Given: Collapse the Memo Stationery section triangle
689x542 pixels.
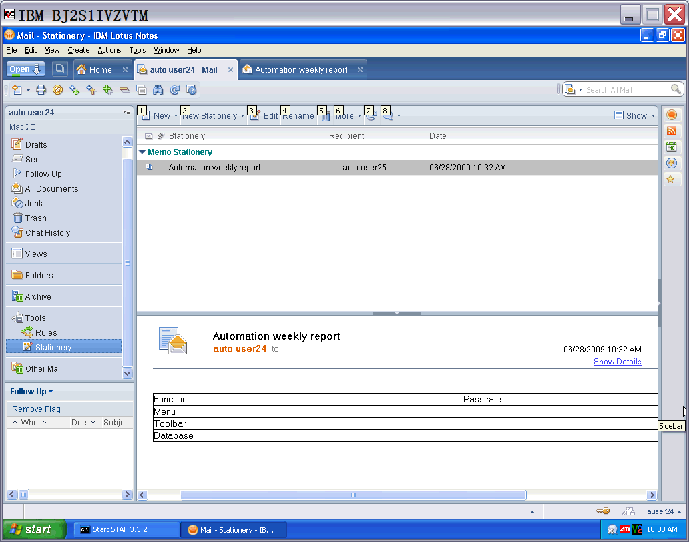Looking at the screenshot, I should [142, 152].
